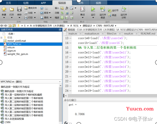157x124 pixels.
Task: Click the Breakpoints (断点) icon
Action: tap(83, 9)
